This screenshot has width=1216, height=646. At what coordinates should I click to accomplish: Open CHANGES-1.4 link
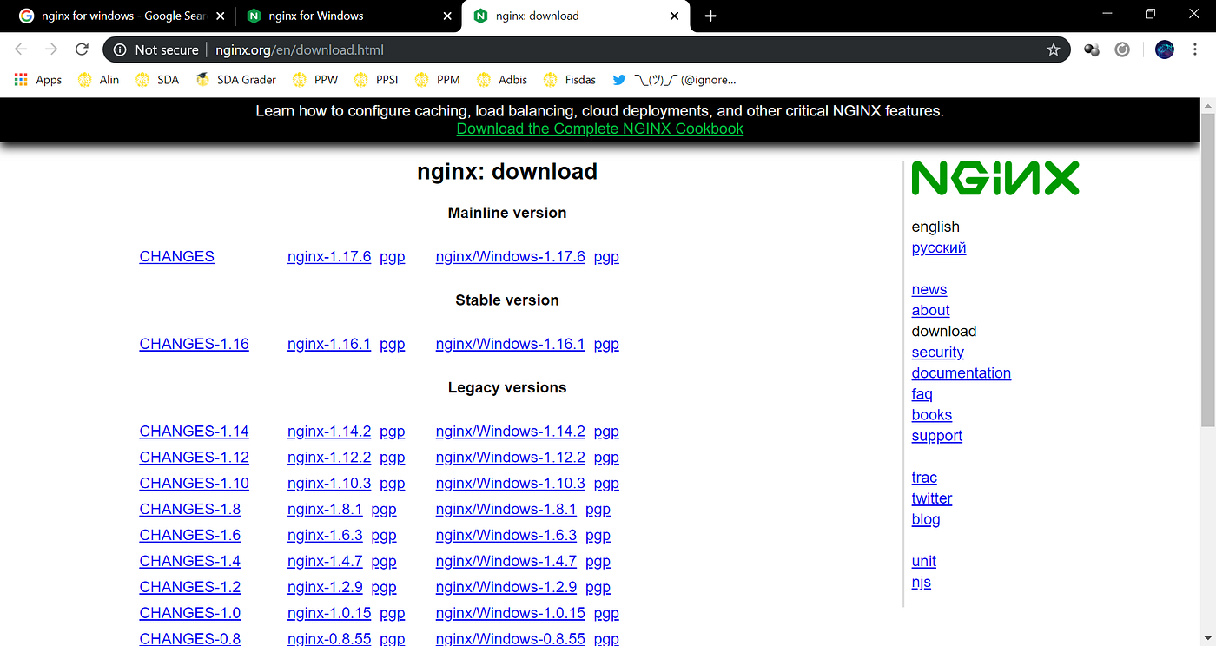point(189,562)
